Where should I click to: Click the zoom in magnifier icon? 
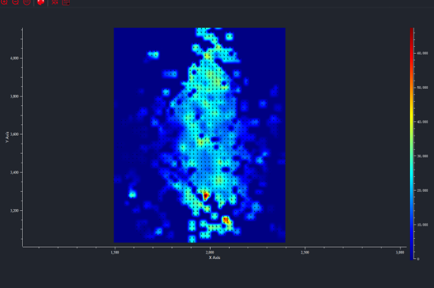pyautogui.click(x=4, y=2)
